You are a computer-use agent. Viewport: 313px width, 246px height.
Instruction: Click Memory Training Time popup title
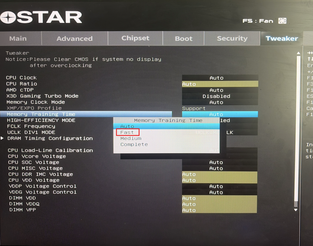click(168, 120)
